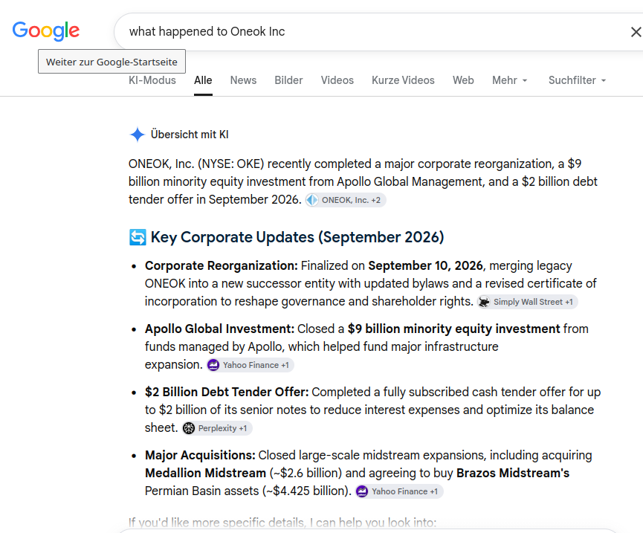Click the Übersicht mit KI label
Viewport: 643px width, 533px height.
[x=190, y=135]
